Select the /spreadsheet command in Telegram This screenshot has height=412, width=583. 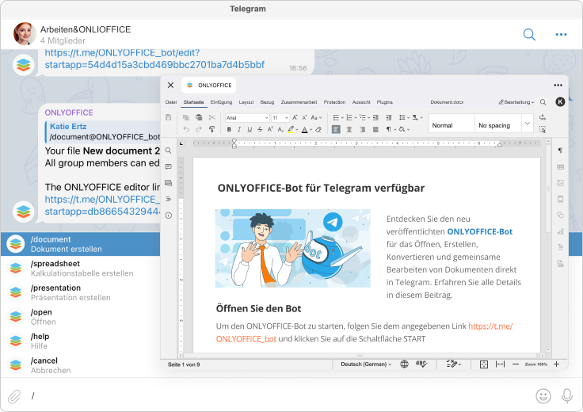[80, 268]
